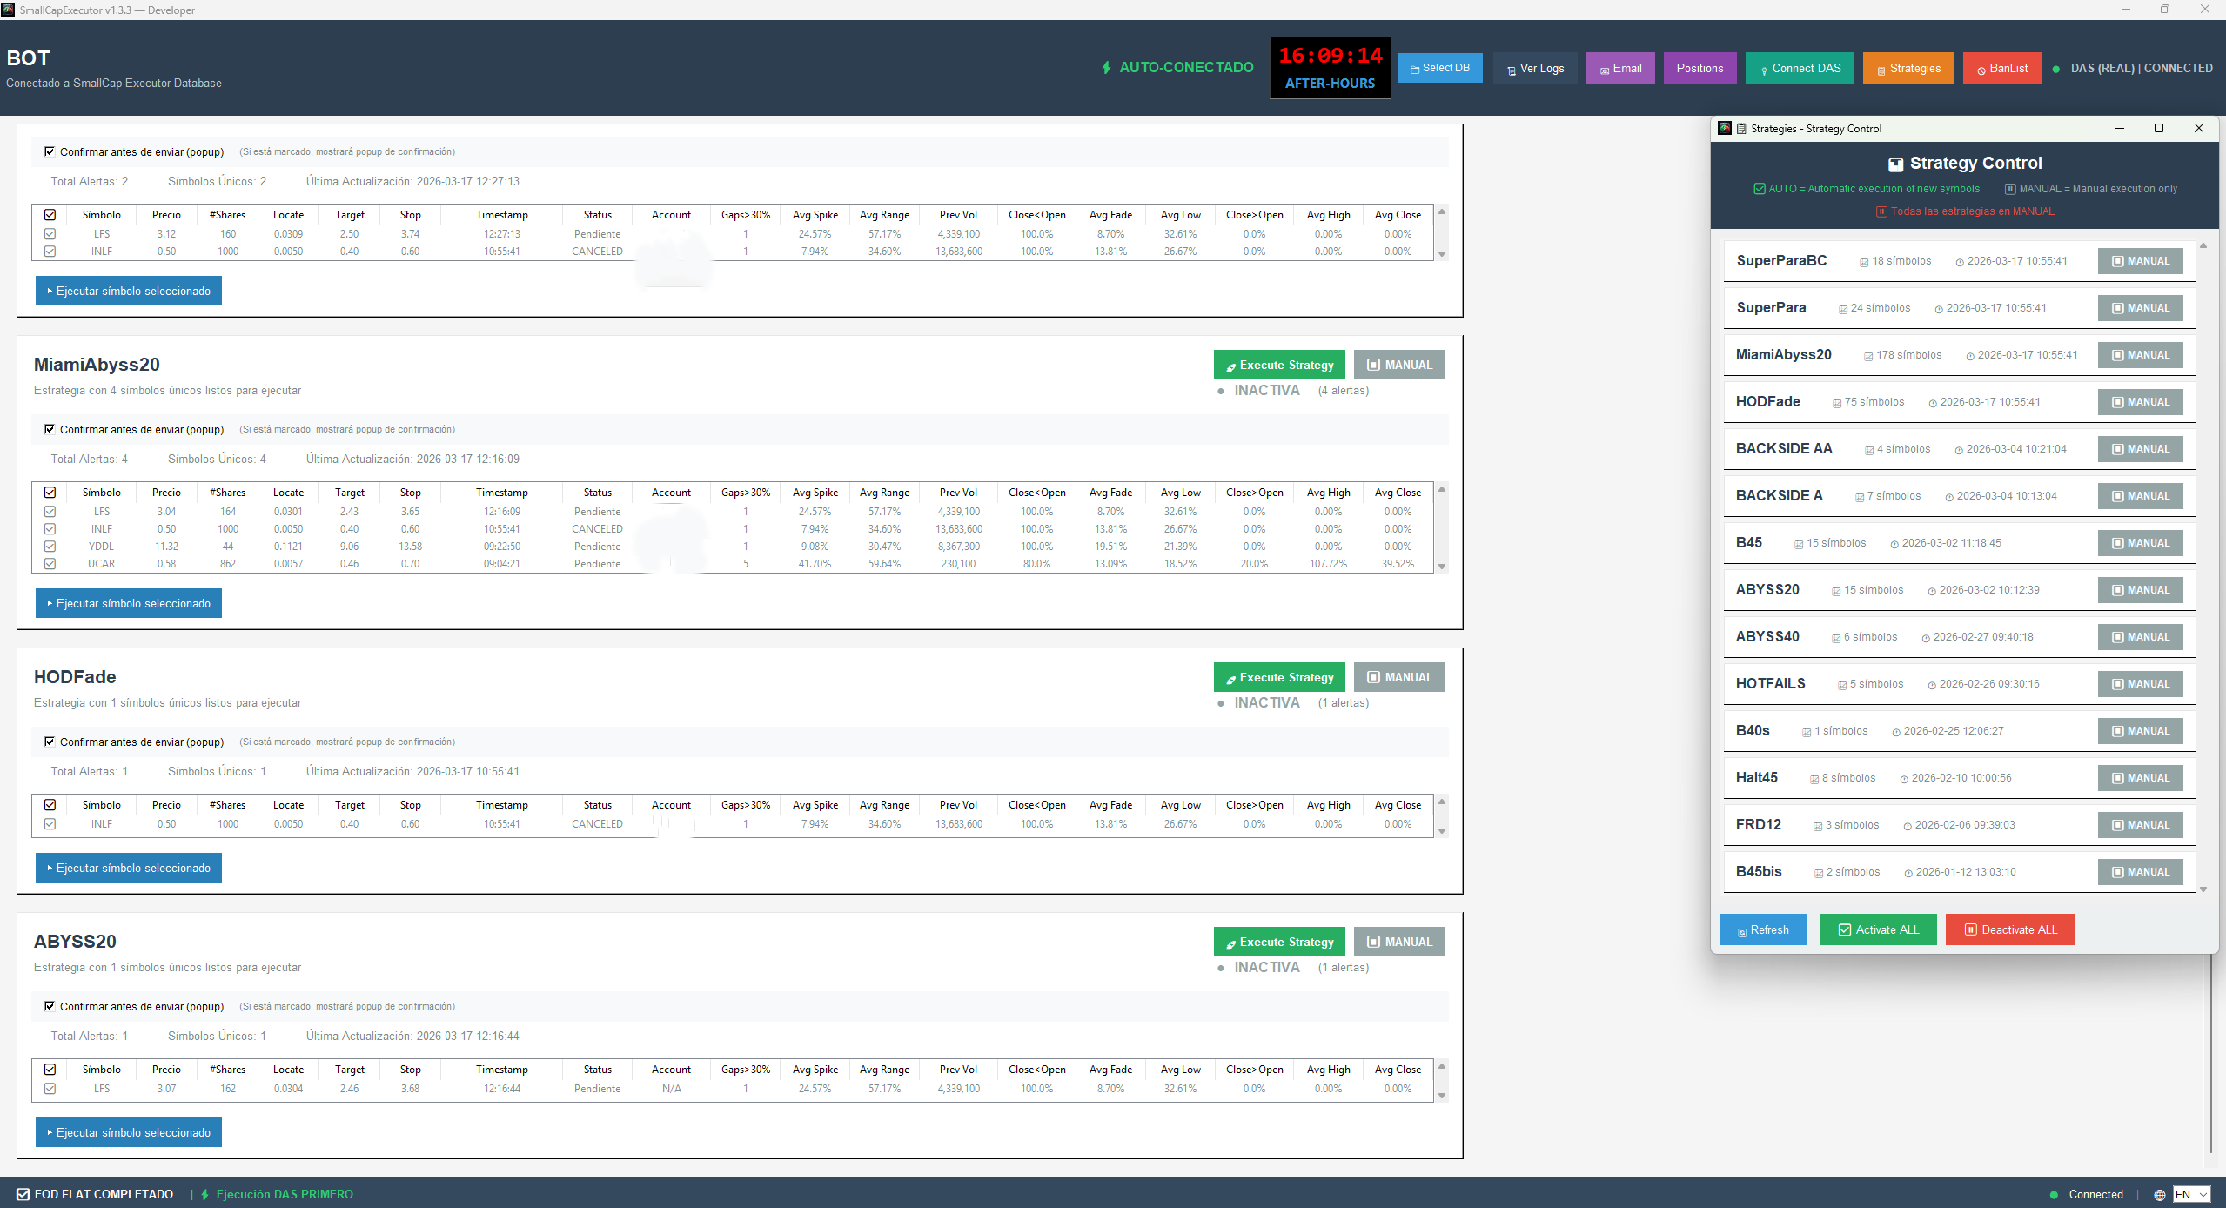Toggle ABYSS40 MANUAL button
Viewport: 2226px width, 1208px height.
pyautogui.click(x=2141, y=637)
